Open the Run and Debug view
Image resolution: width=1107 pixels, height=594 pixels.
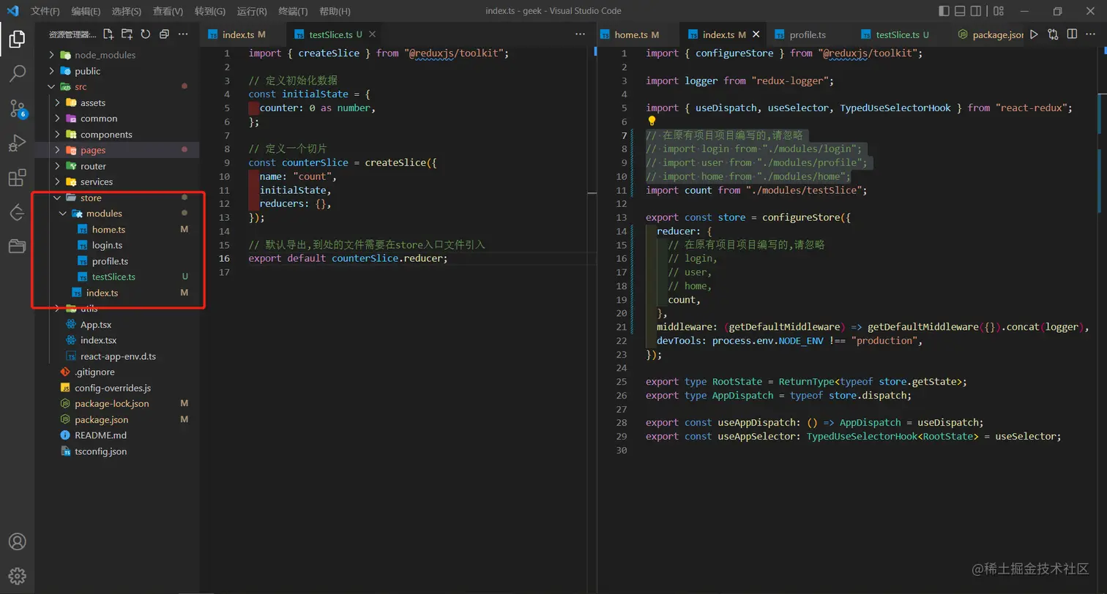click(17, 143)
